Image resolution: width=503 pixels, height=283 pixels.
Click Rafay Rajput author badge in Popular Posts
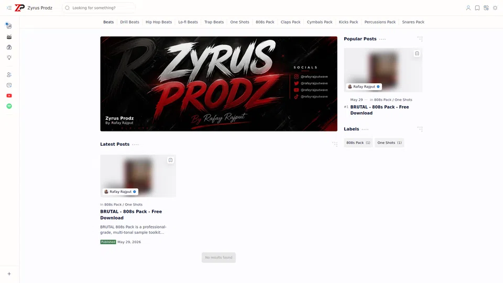[x=364, y=86]
